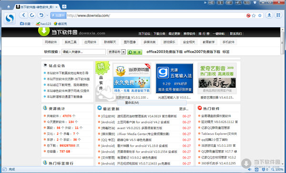This screenshot has width=286, height=173.
Task: Click the home icon left of tab
Action: pyautogui.click(x=9, y=7)
